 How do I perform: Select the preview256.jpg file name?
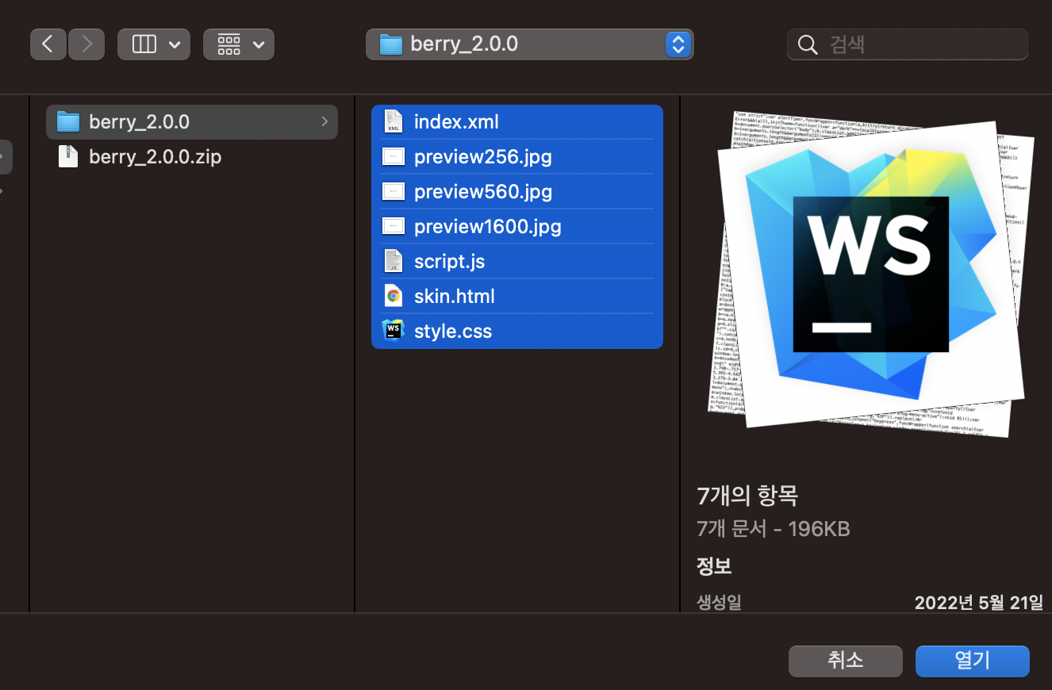[x=482, y=157]
